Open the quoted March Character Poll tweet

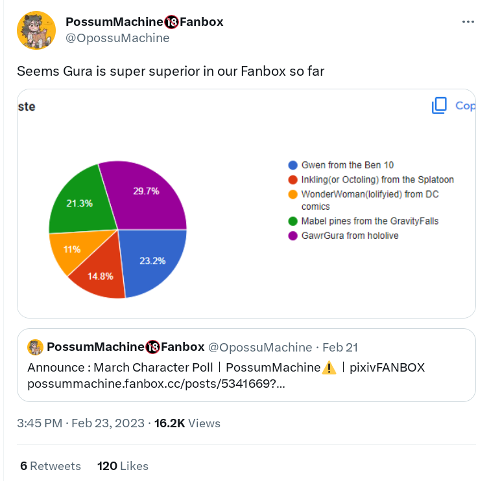tap(246, 366)
